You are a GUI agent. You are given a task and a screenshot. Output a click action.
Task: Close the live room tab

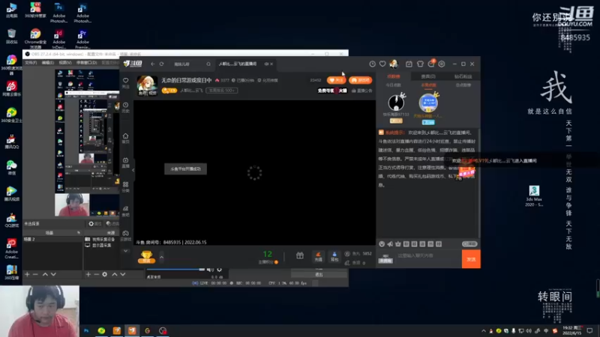pos(271,64)
